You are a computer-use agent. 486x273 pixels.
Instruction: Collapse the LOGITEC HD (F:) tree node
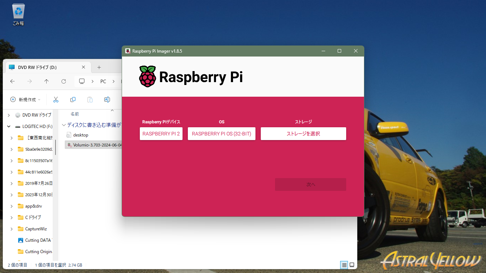tap(9, 127)
